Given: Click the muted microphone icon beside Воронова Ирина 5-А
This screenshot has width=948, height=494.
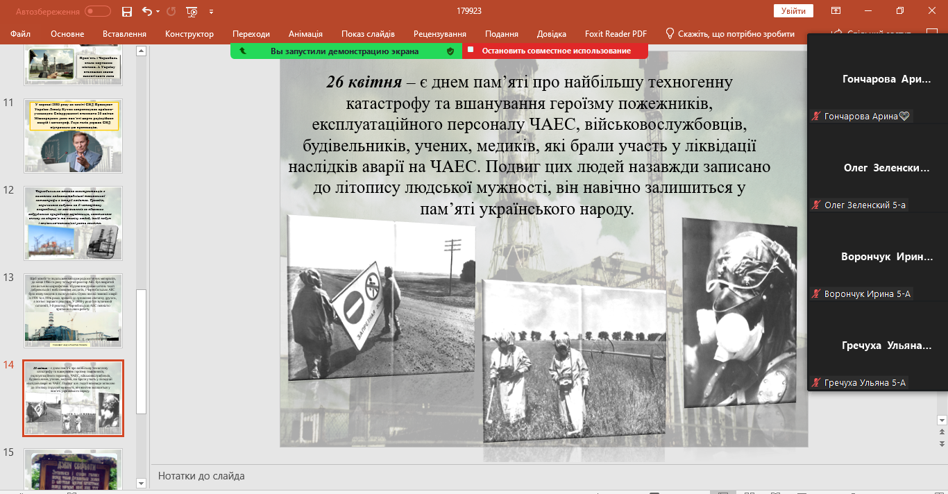Looking at the screenshot, I should (816, 294).
